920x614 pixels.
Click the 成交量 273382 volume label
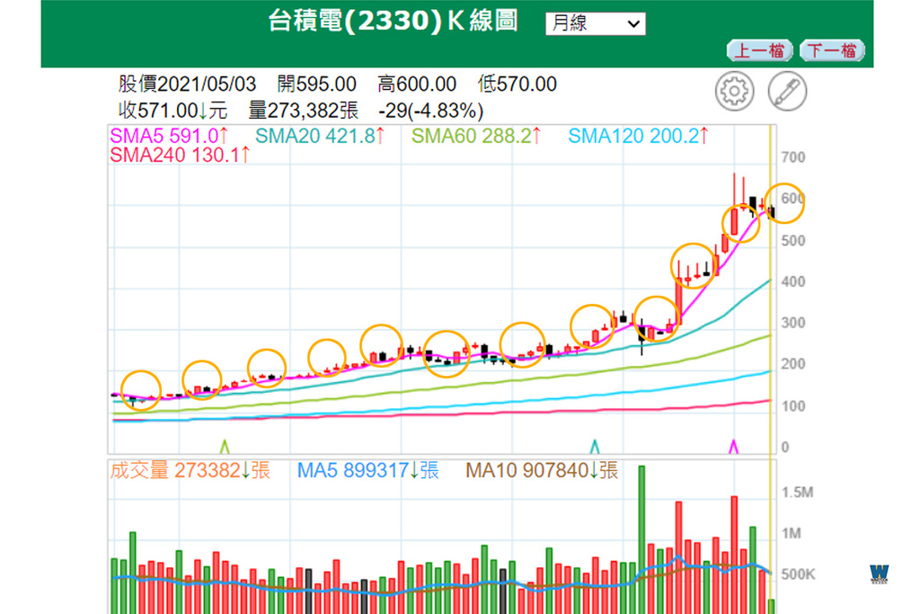tap(190, 470)
